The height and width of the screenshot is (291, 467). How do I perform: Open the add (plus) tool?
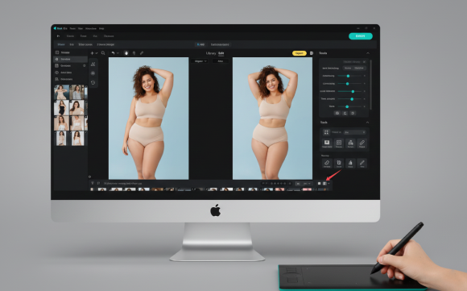coord(93,53)
